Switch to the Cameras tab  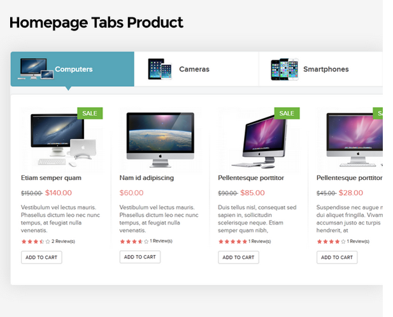click(x=196, y=69)
